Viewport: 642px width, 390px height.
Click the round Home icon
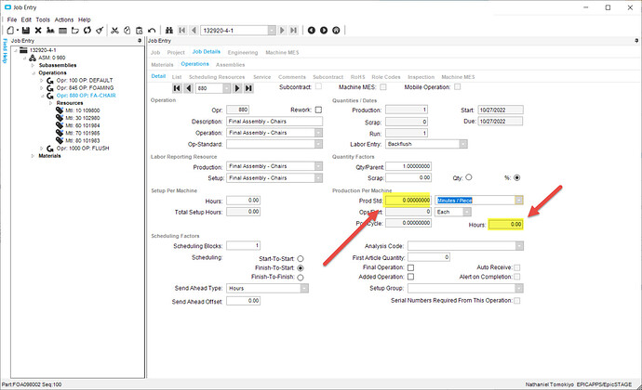[x=336, y=31]
